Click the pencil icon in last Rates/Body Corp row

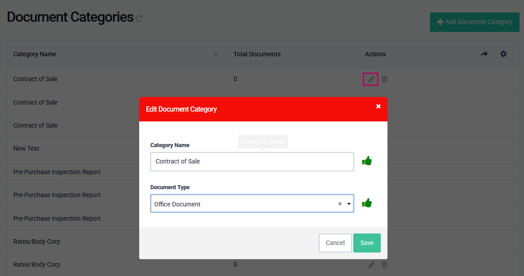(x=371, y=265)
